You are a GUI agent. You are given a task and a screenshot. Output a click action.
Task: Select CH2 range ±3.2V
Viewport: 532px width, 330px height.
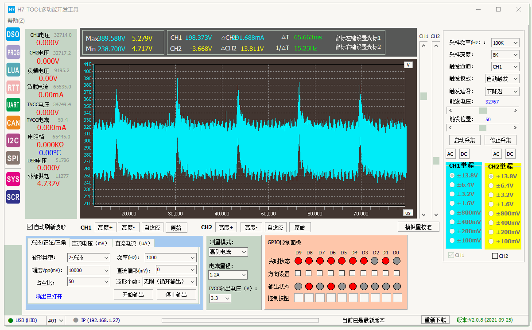491,195
